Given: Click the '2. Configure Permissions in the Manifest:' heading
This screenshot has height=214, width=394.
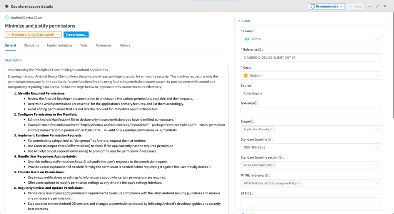Looking at the screenshot, I should pos(45,114).
